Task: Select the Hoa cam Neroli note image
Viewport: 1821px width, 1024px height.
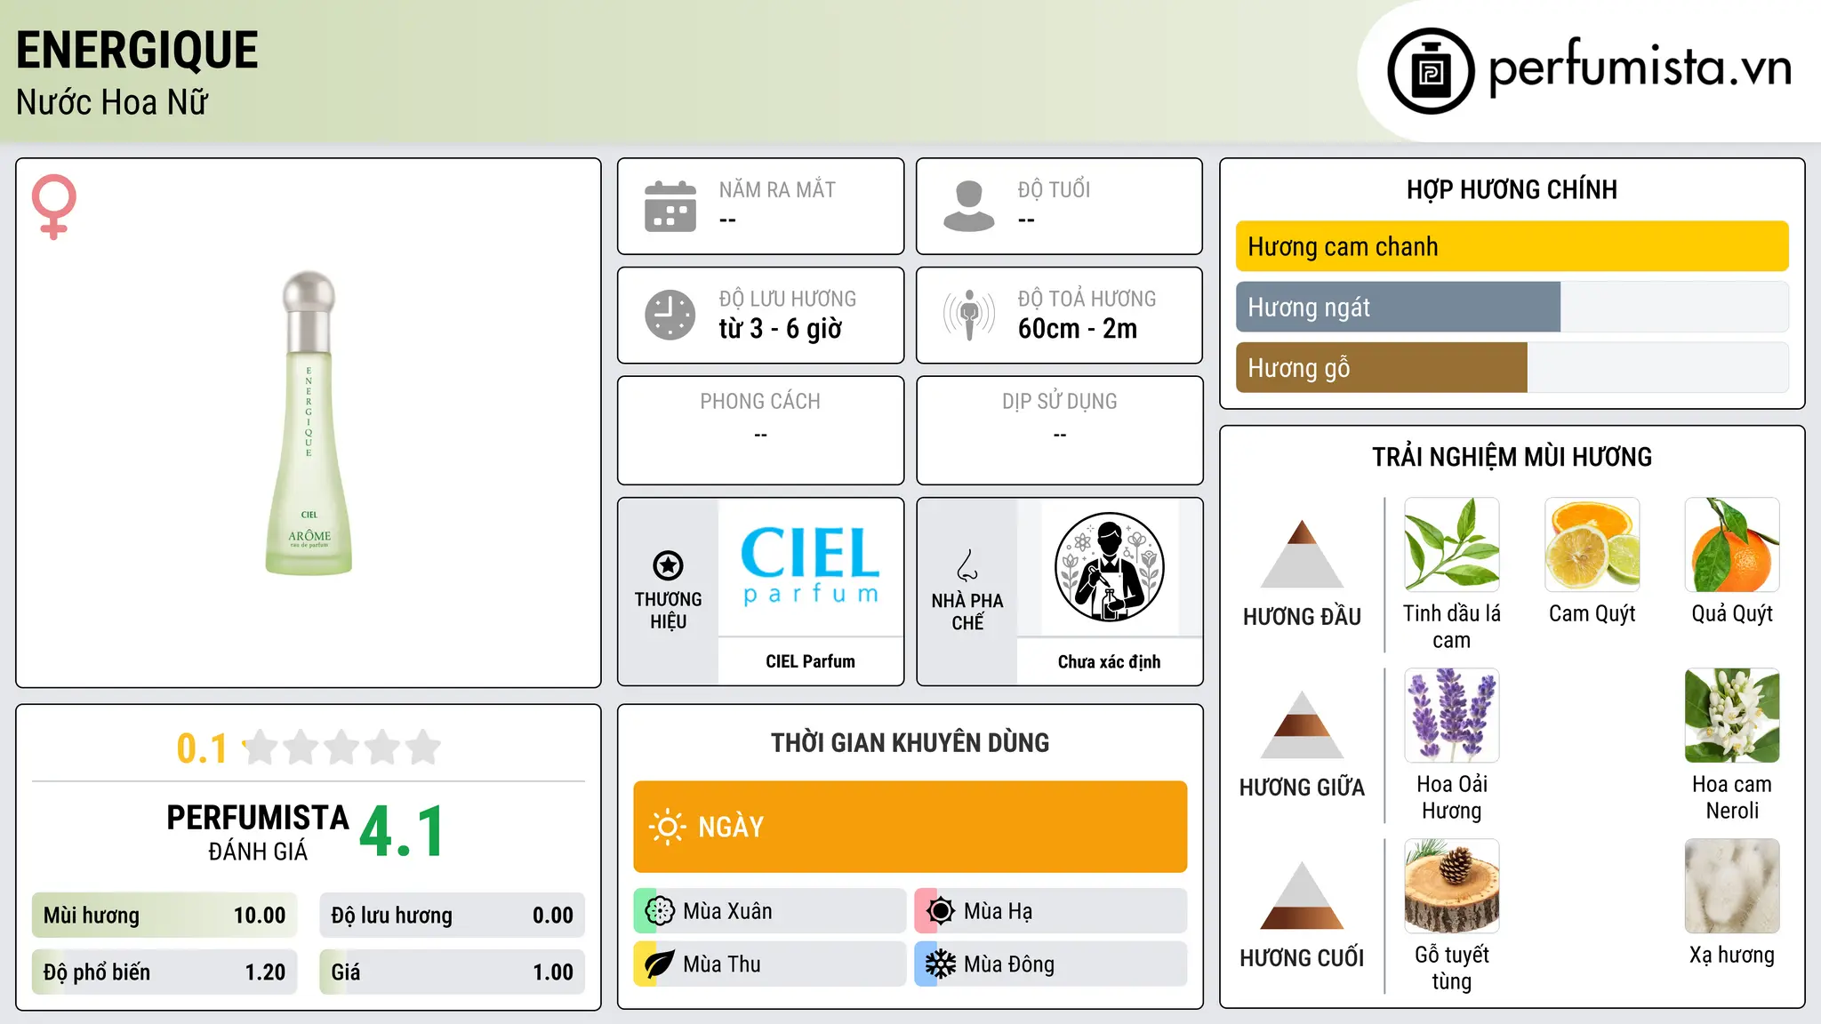Action: (x=1732, y=716)
